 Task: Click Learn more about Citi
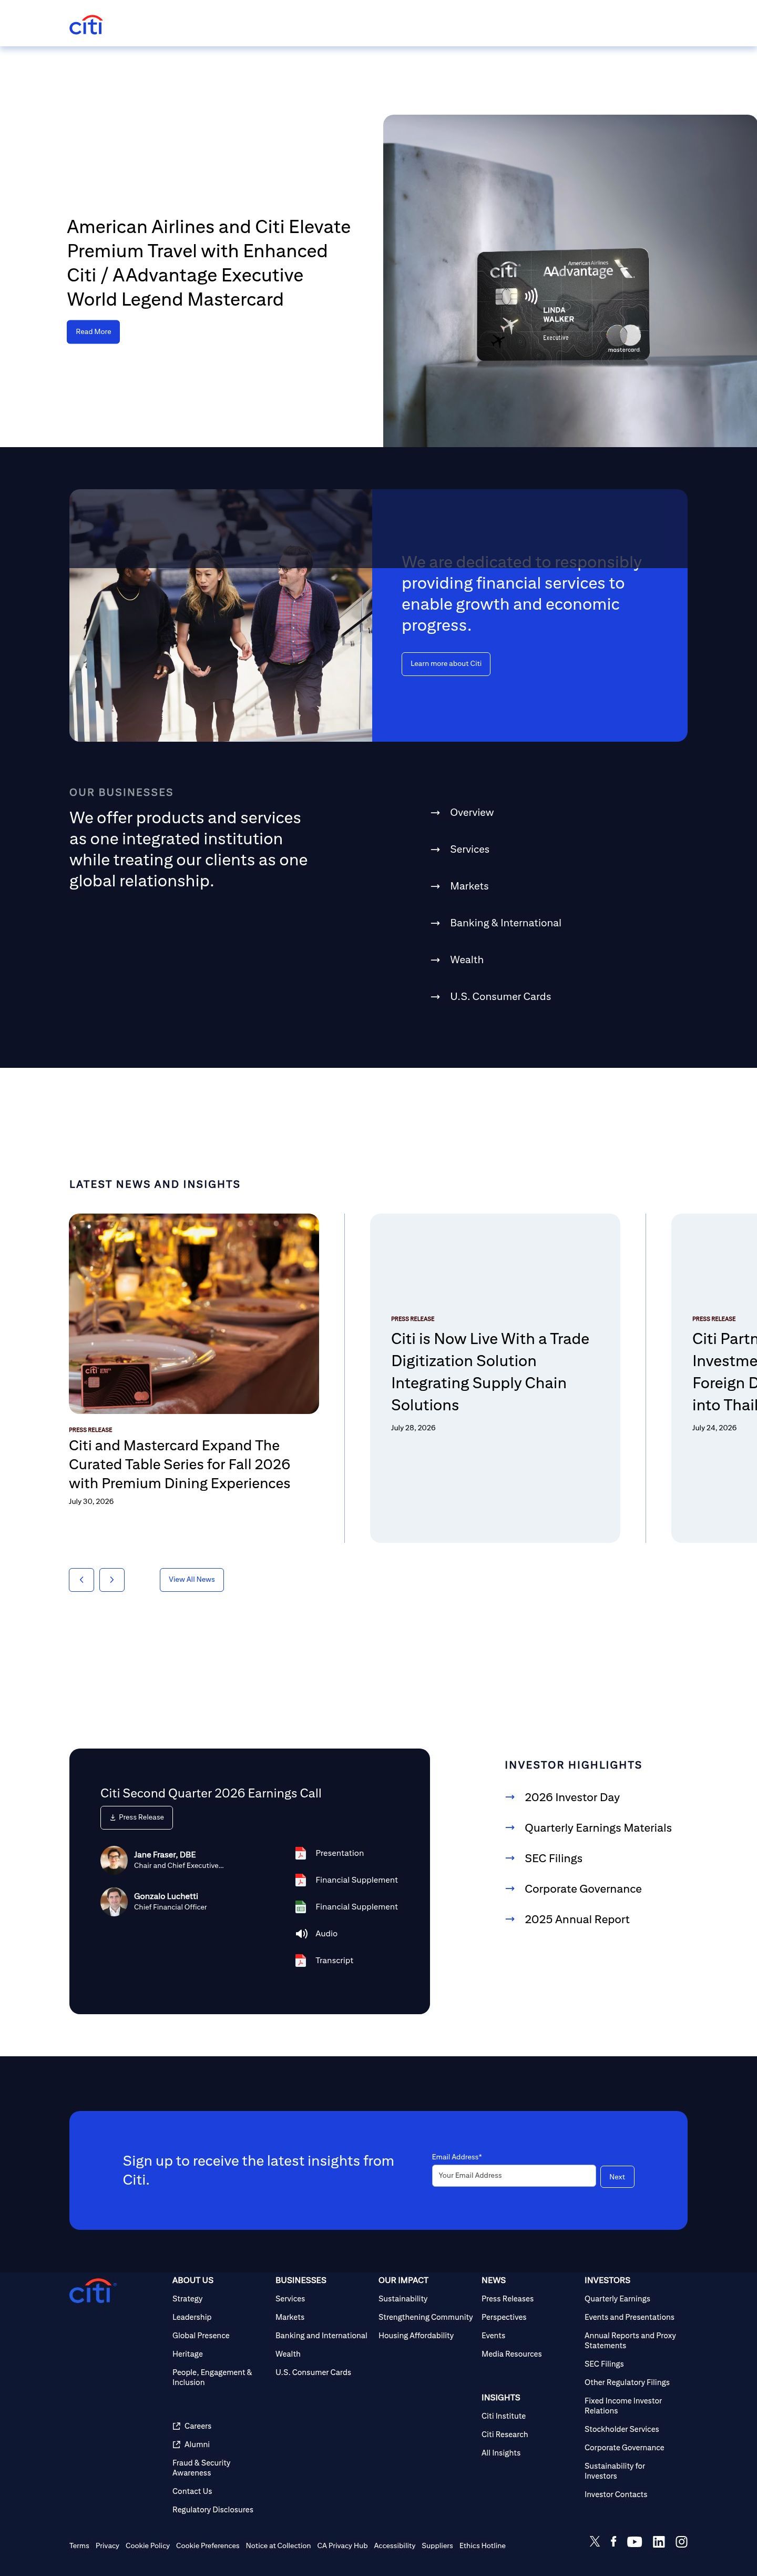(x=446, y=664)
